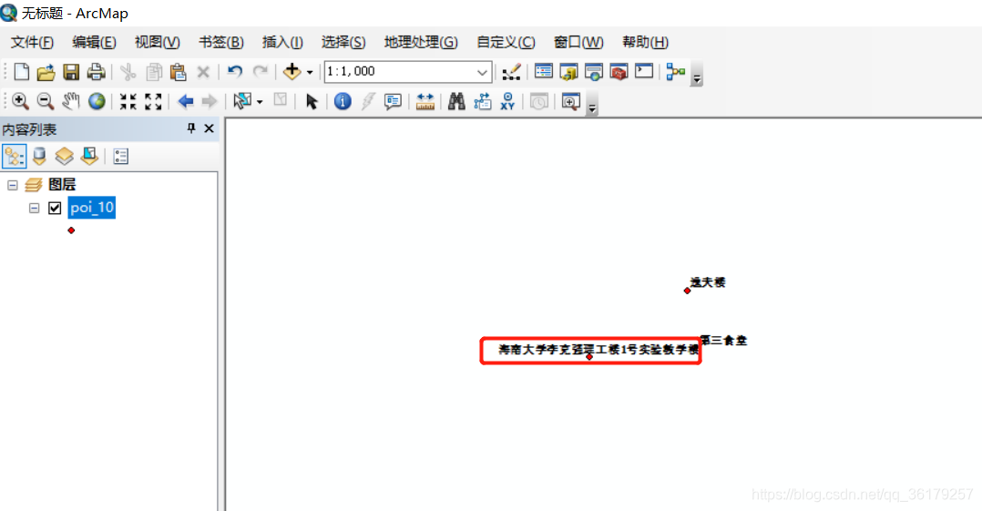List by selection

coord(89,157)
